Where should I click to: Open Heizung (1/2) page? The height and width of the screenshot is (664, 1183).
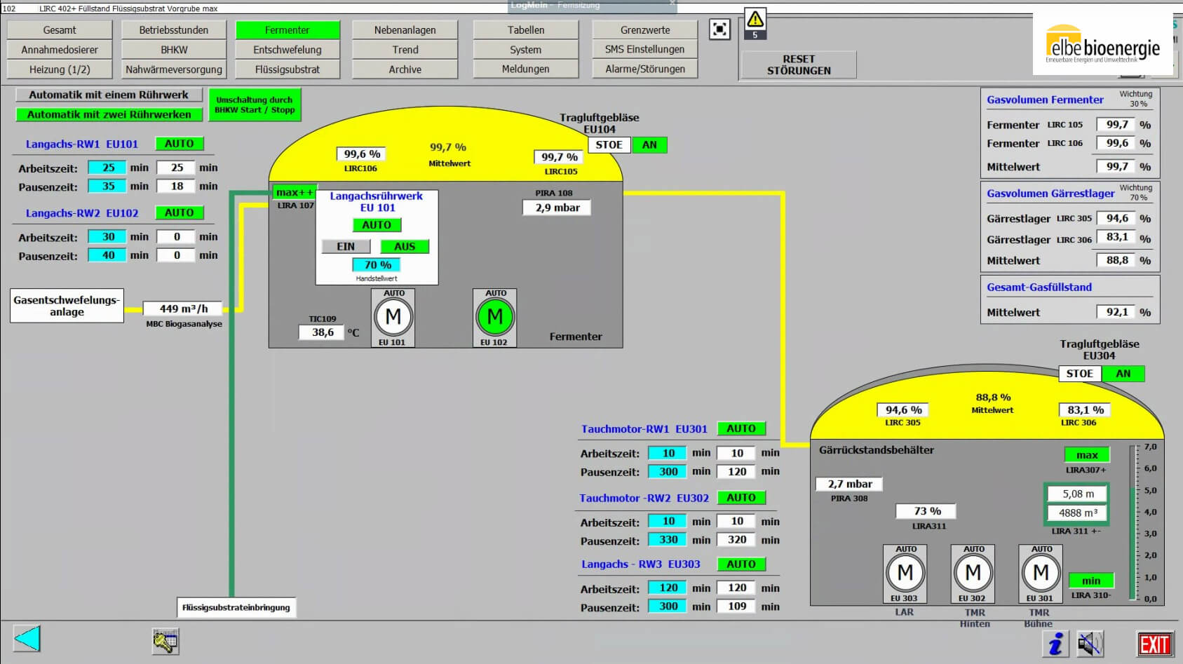(x=60, y=69)
